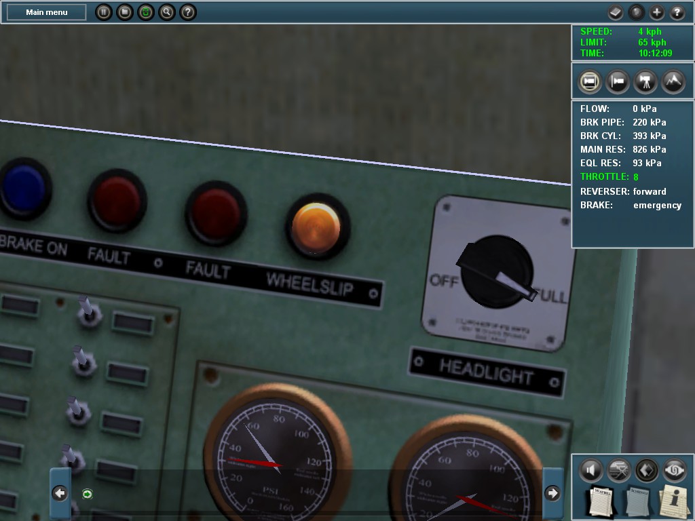Click the LIMIT readout 65 kph
Viewport: 695px width, 521px height.
623,43
